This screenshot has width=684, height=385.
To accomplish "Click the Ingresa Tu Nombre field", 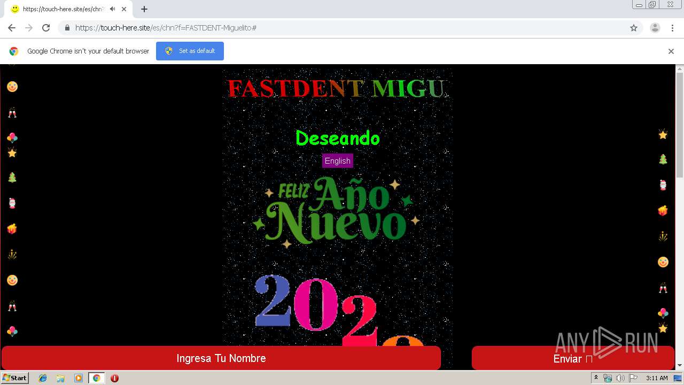I will pyautogui.click(x=221, y=358).
